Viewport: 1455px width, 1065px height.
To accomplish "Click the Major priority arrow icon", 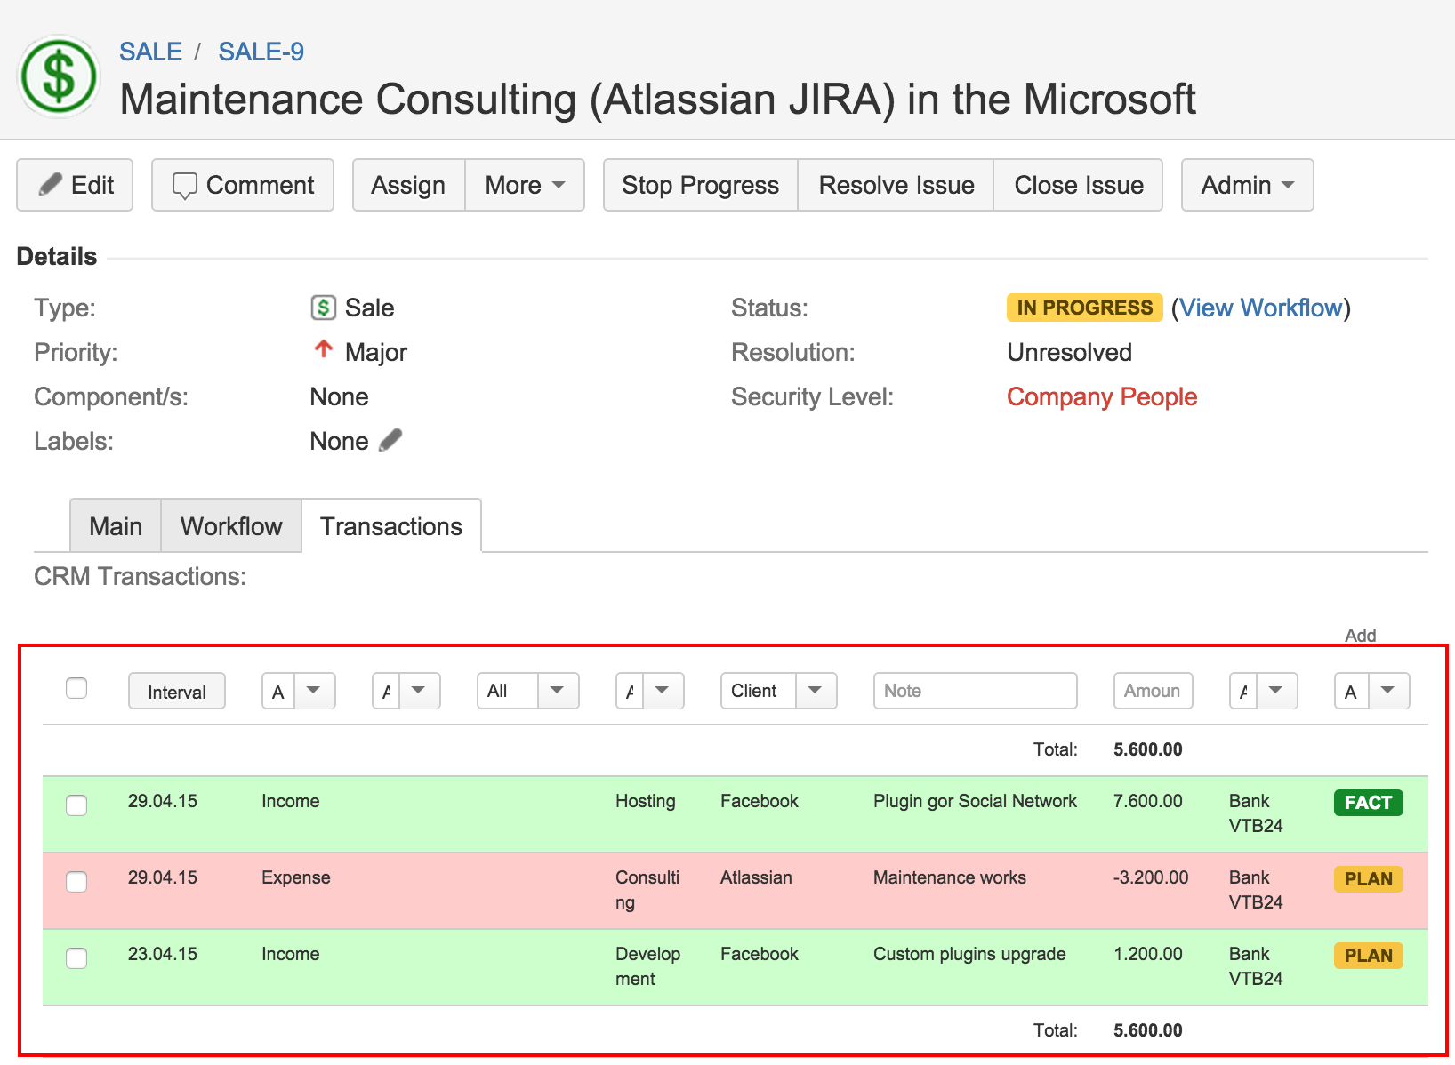I will (324, 349).
